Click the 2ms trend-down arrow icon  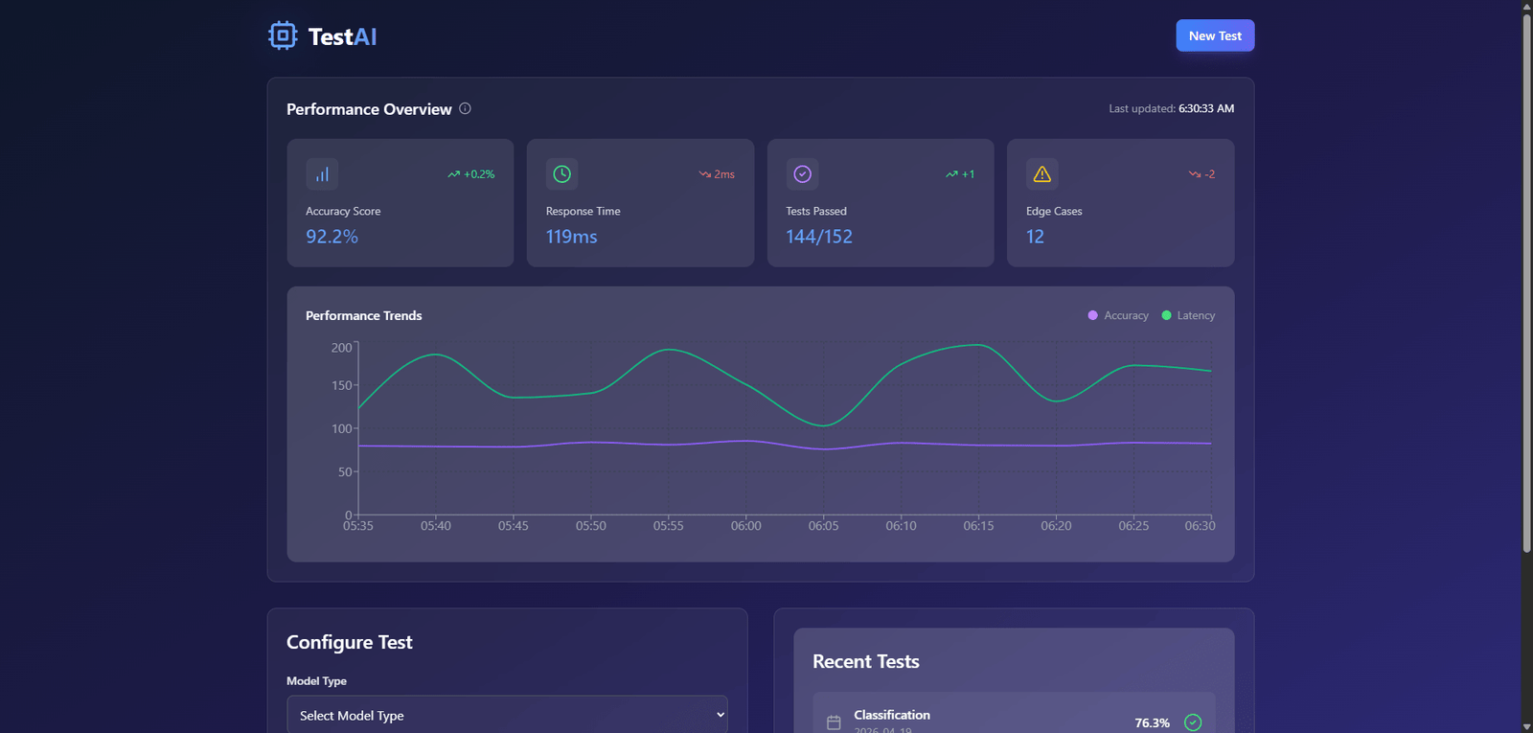(x=704, y=174)
